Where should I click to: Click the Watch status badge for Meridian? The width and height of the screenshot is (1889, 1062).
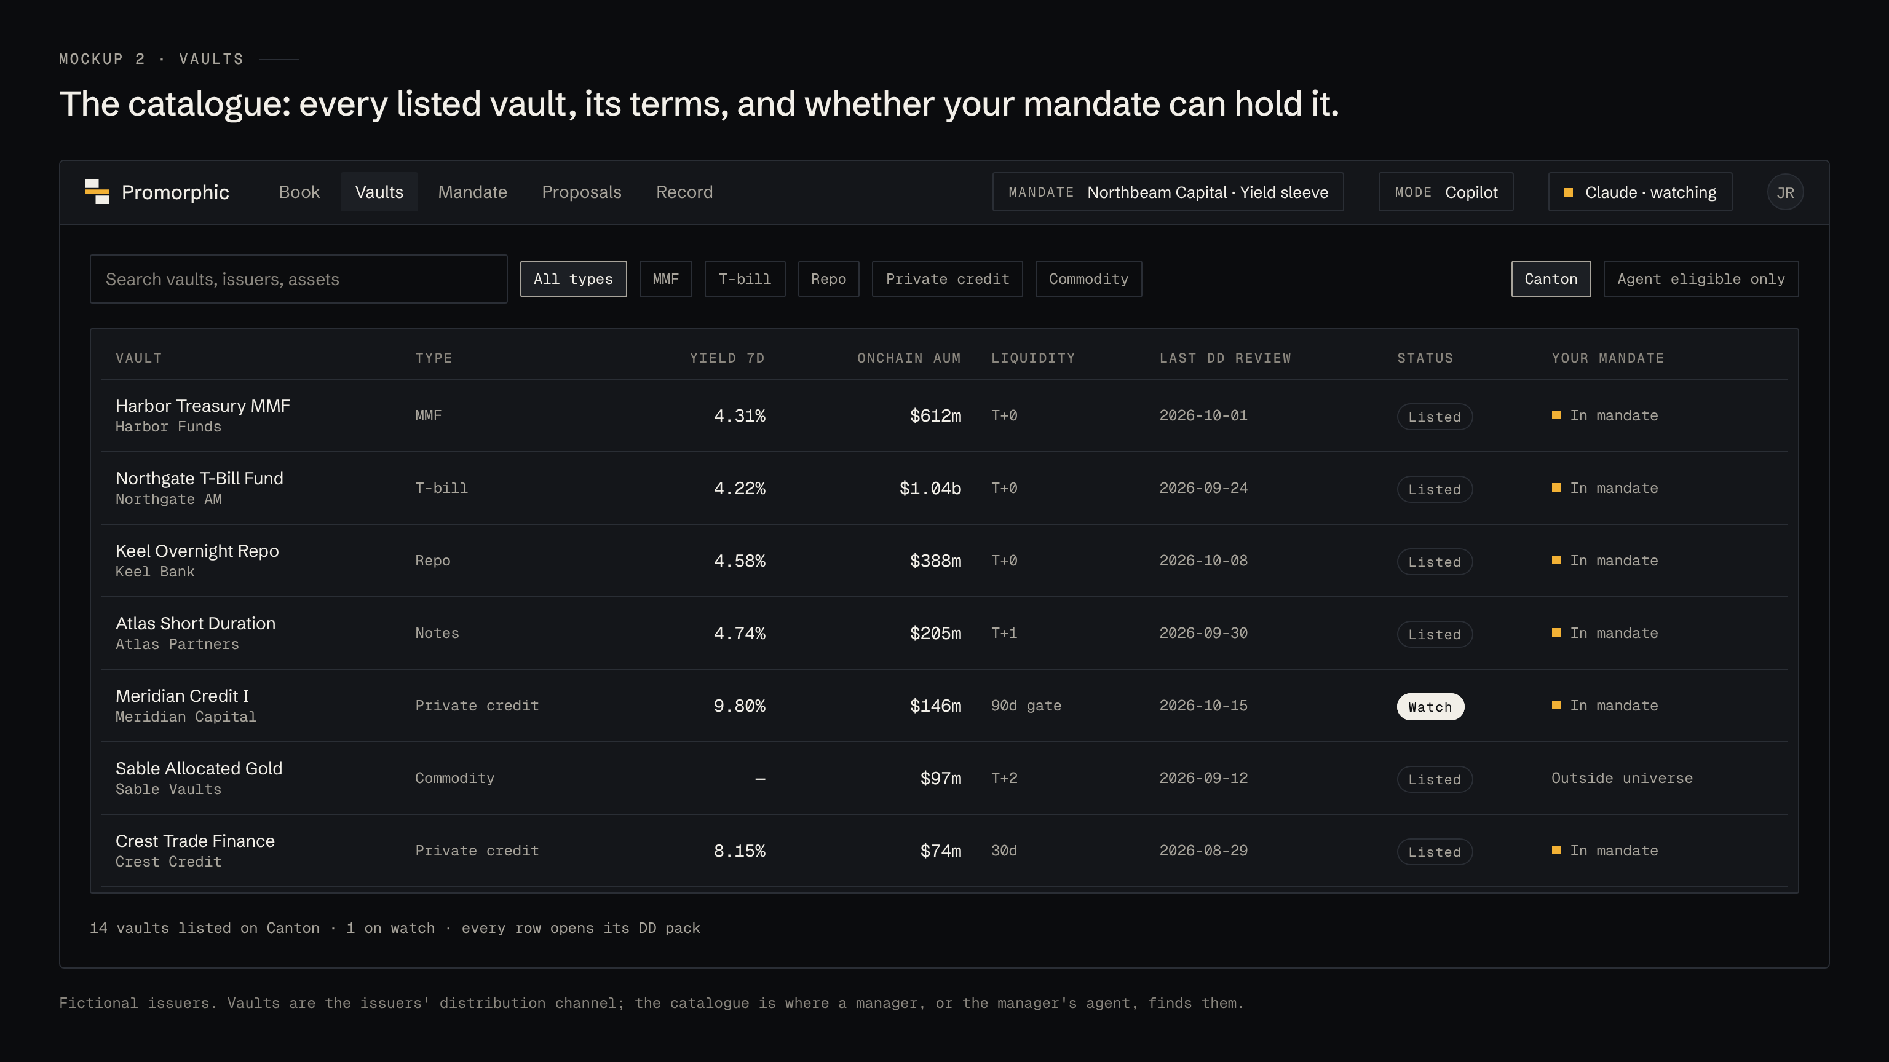[1430, 707]
